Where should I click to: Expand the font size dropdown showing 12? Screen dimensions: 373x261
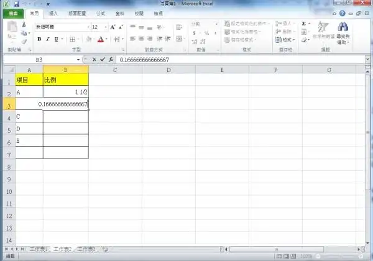click(x=104, y=27)
